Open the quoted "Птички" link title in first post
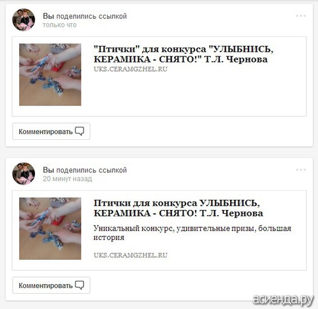Image resolution: width=318 pixels, height=309 pixels. pyautogui.click(x=183, y=54)
